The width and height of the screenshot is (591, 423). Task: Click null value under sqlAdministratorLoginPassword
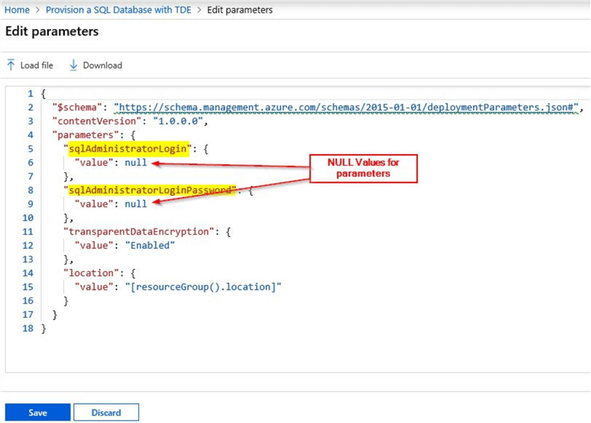pyautogui.click(x=136, y=203)
